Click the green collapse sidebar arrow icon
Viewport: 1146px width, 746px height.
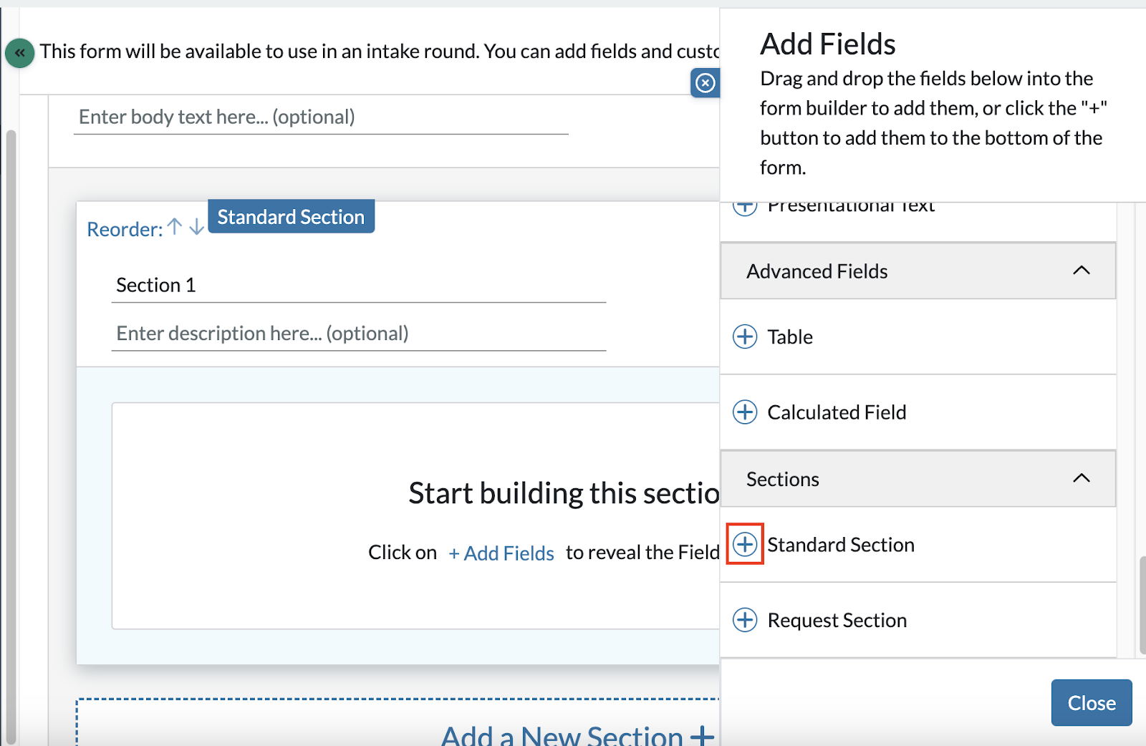pos(19,52)
